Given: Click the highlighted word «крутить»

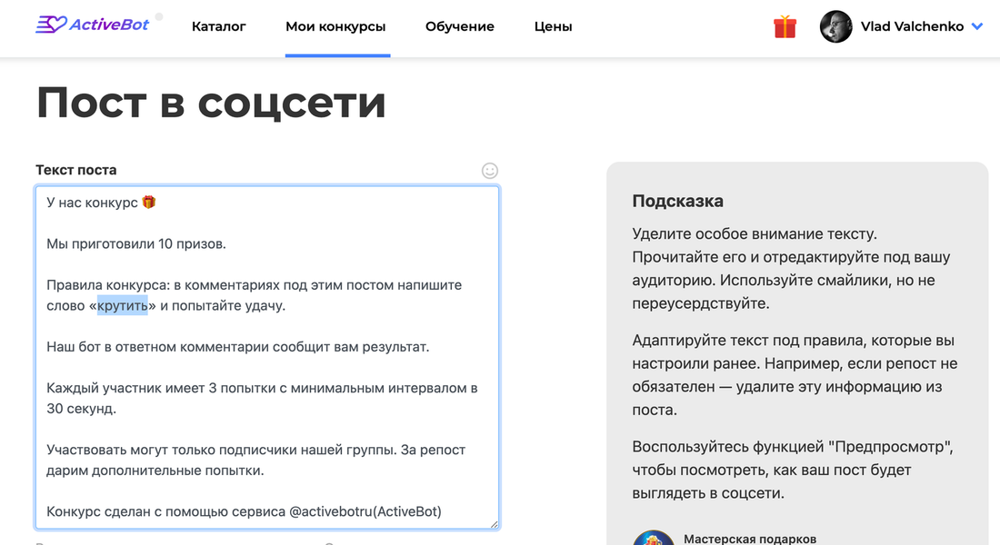Looking at the screenshot, I should click(x=123, y=305).
